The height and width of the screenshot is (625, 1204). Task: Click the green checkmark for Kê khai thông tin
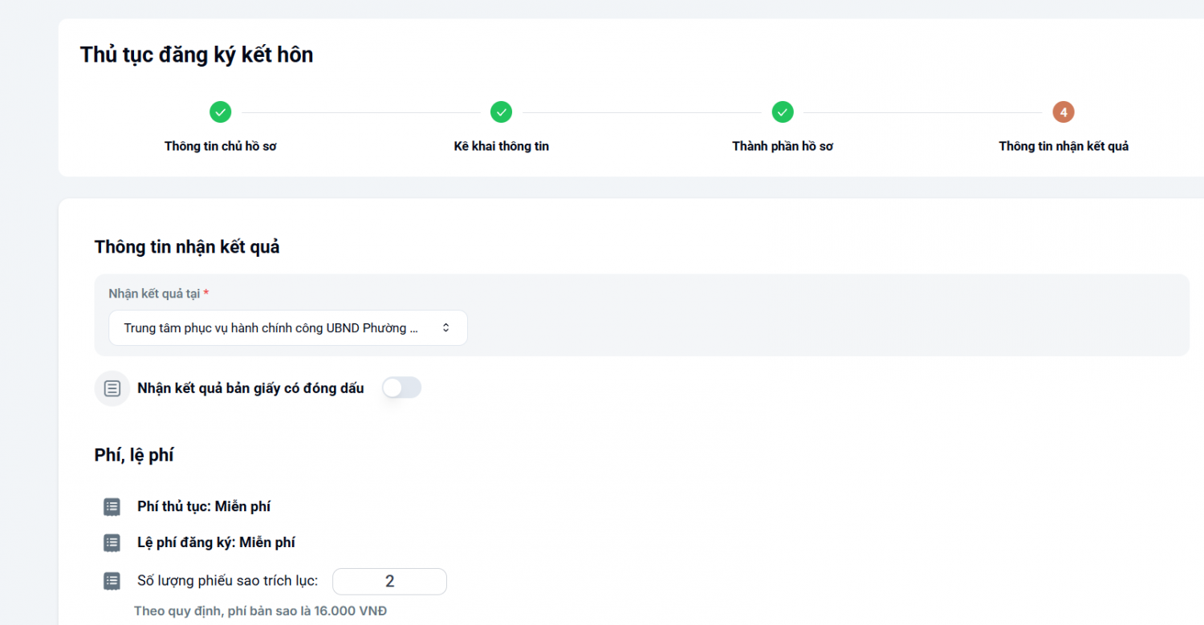502,112
